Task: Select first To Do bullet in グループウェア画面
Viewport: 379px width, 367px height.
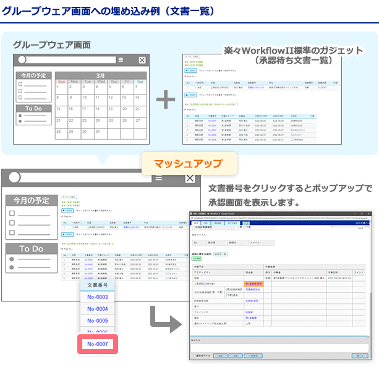Action: point(20,116)
